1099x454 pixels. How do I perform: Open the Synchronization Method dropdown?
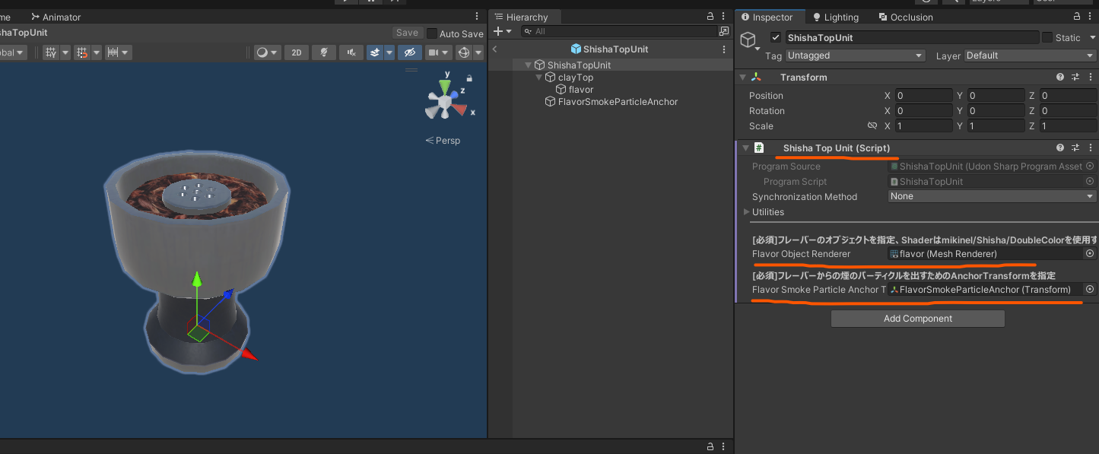click(x=992, y=196)
